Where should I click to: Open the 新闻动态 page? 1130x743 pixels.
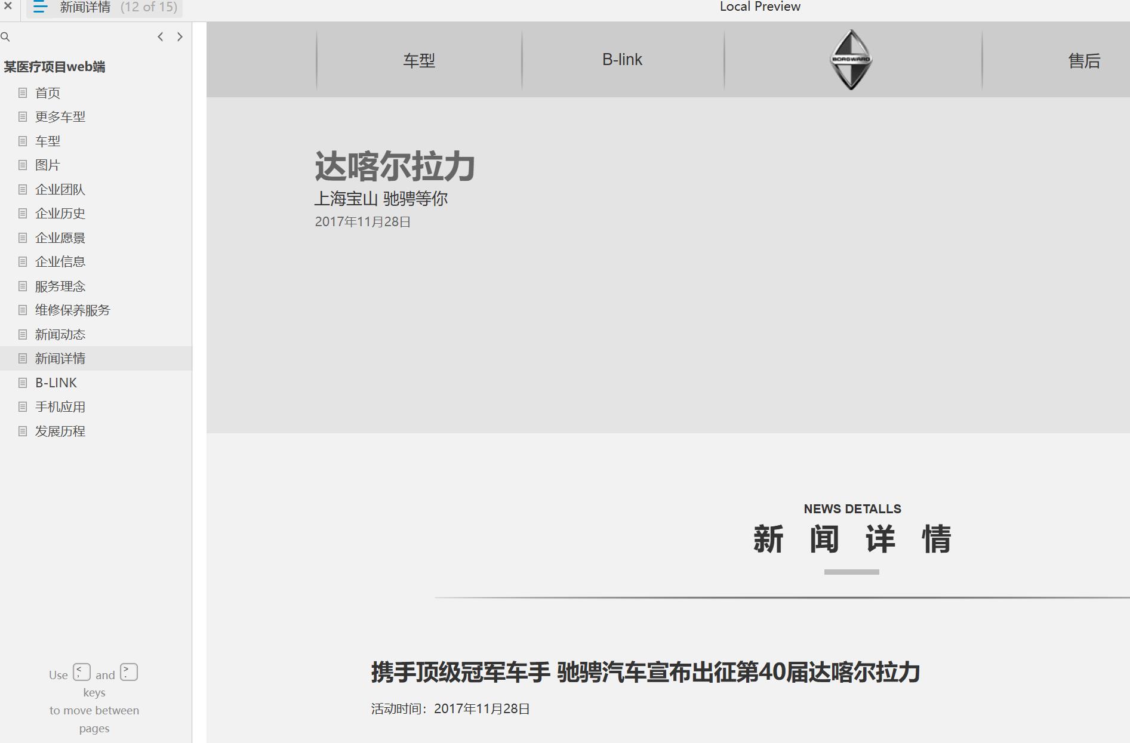click(60, 335)
